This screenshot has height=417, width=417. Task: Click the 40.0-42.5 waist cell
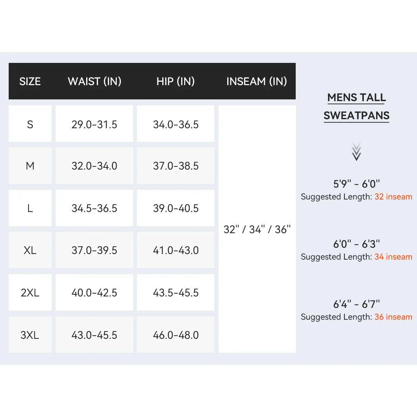94,293
